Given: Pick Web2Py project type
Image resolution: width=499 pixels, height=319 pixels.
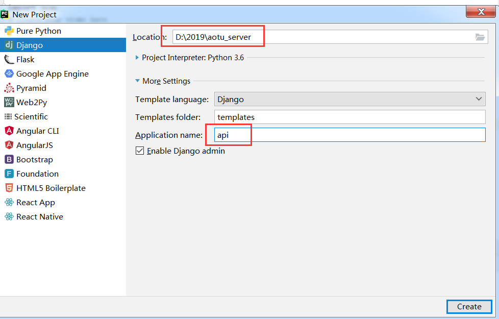Looking at the screenshot, I should [63, 102].
